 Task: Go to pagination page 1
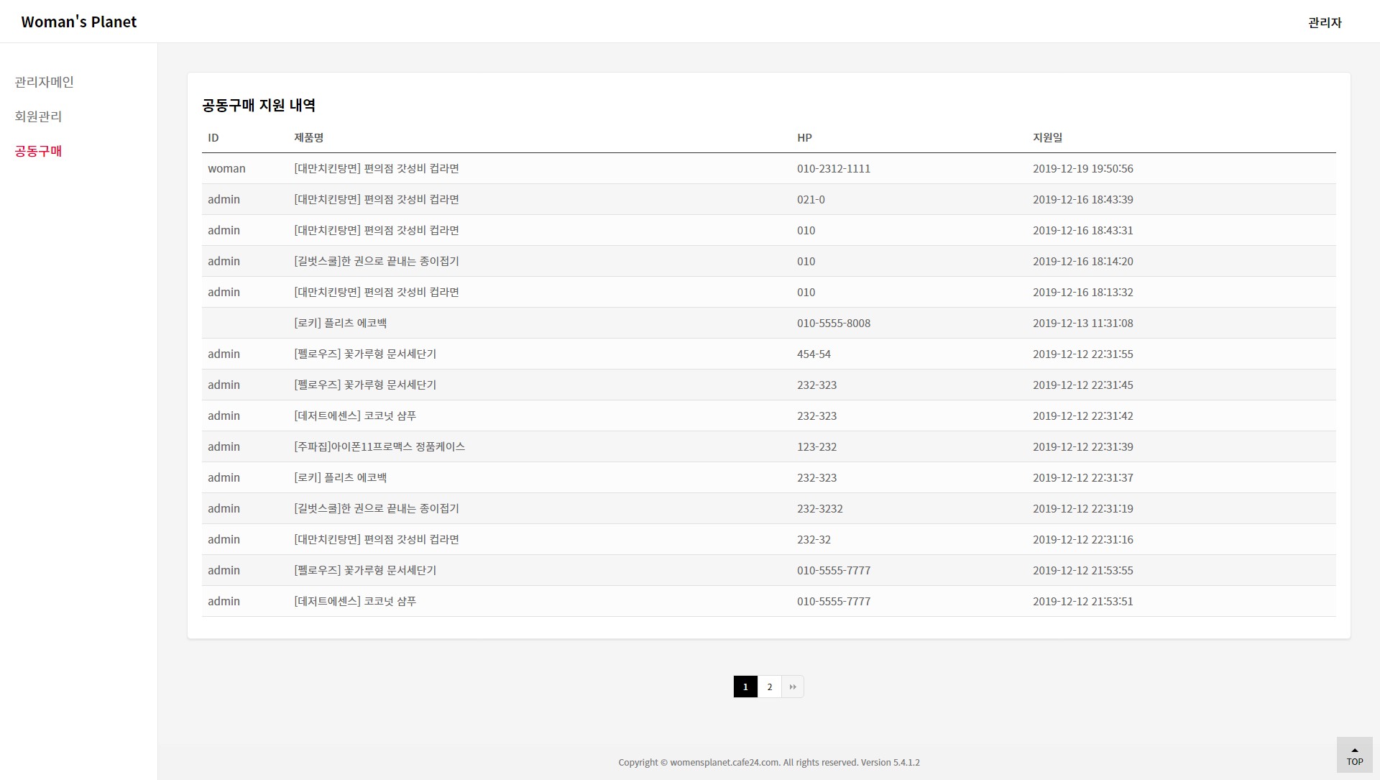point(745,687)
